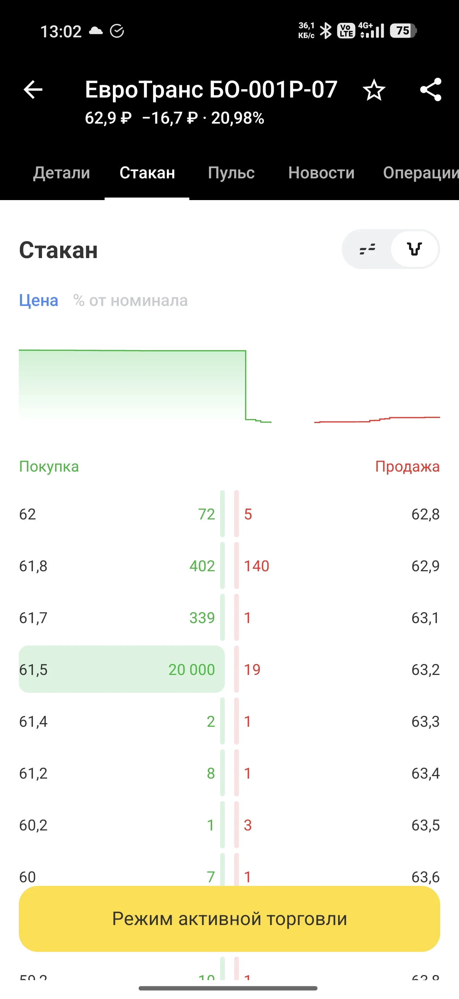This screenshot has width=459, height=999.
Task: Open the Операции tab
Action: coord(421,173)
